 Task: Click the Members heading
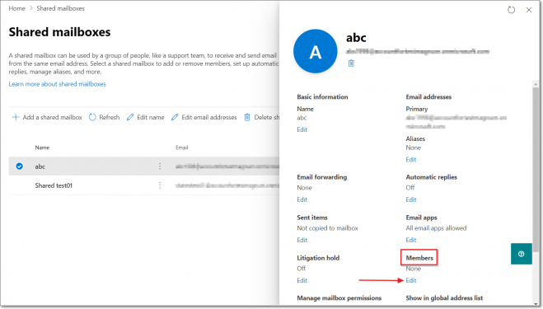coord(419,258)
